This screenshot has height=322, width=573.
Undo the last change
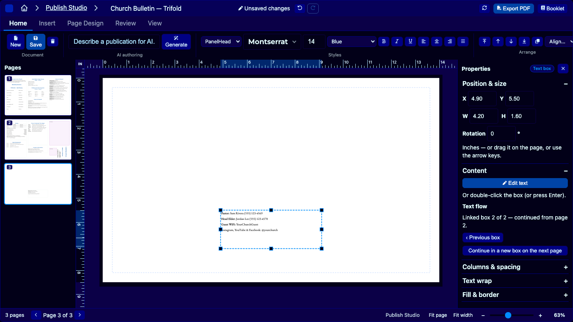click(300, 8)
